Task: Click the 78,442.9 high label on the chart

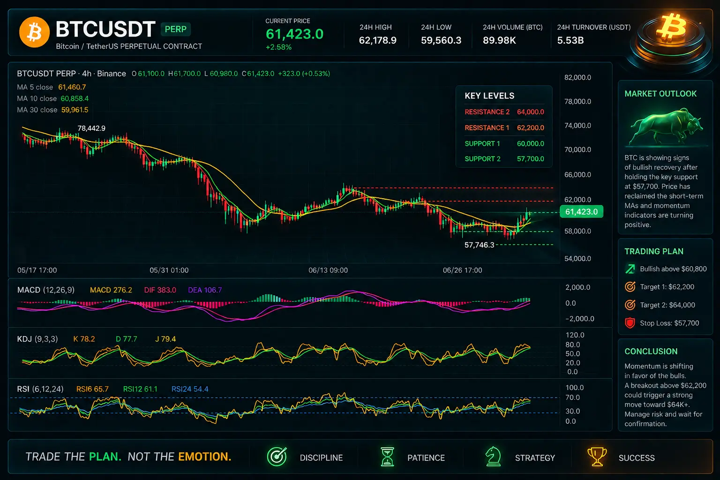Action: click(91, 128)
